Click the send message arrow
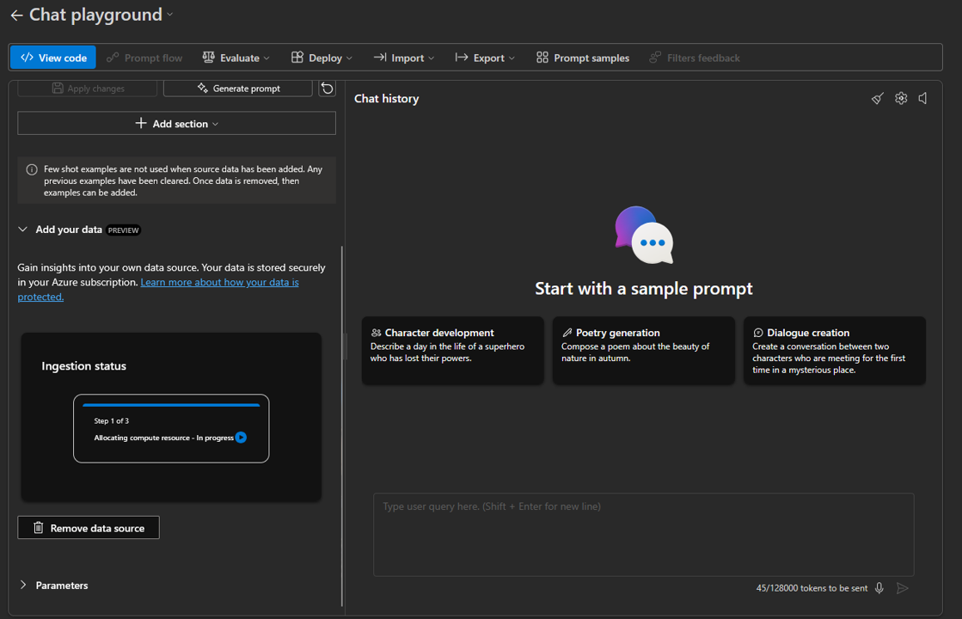962x619 pixels. (x=903, y=588)
